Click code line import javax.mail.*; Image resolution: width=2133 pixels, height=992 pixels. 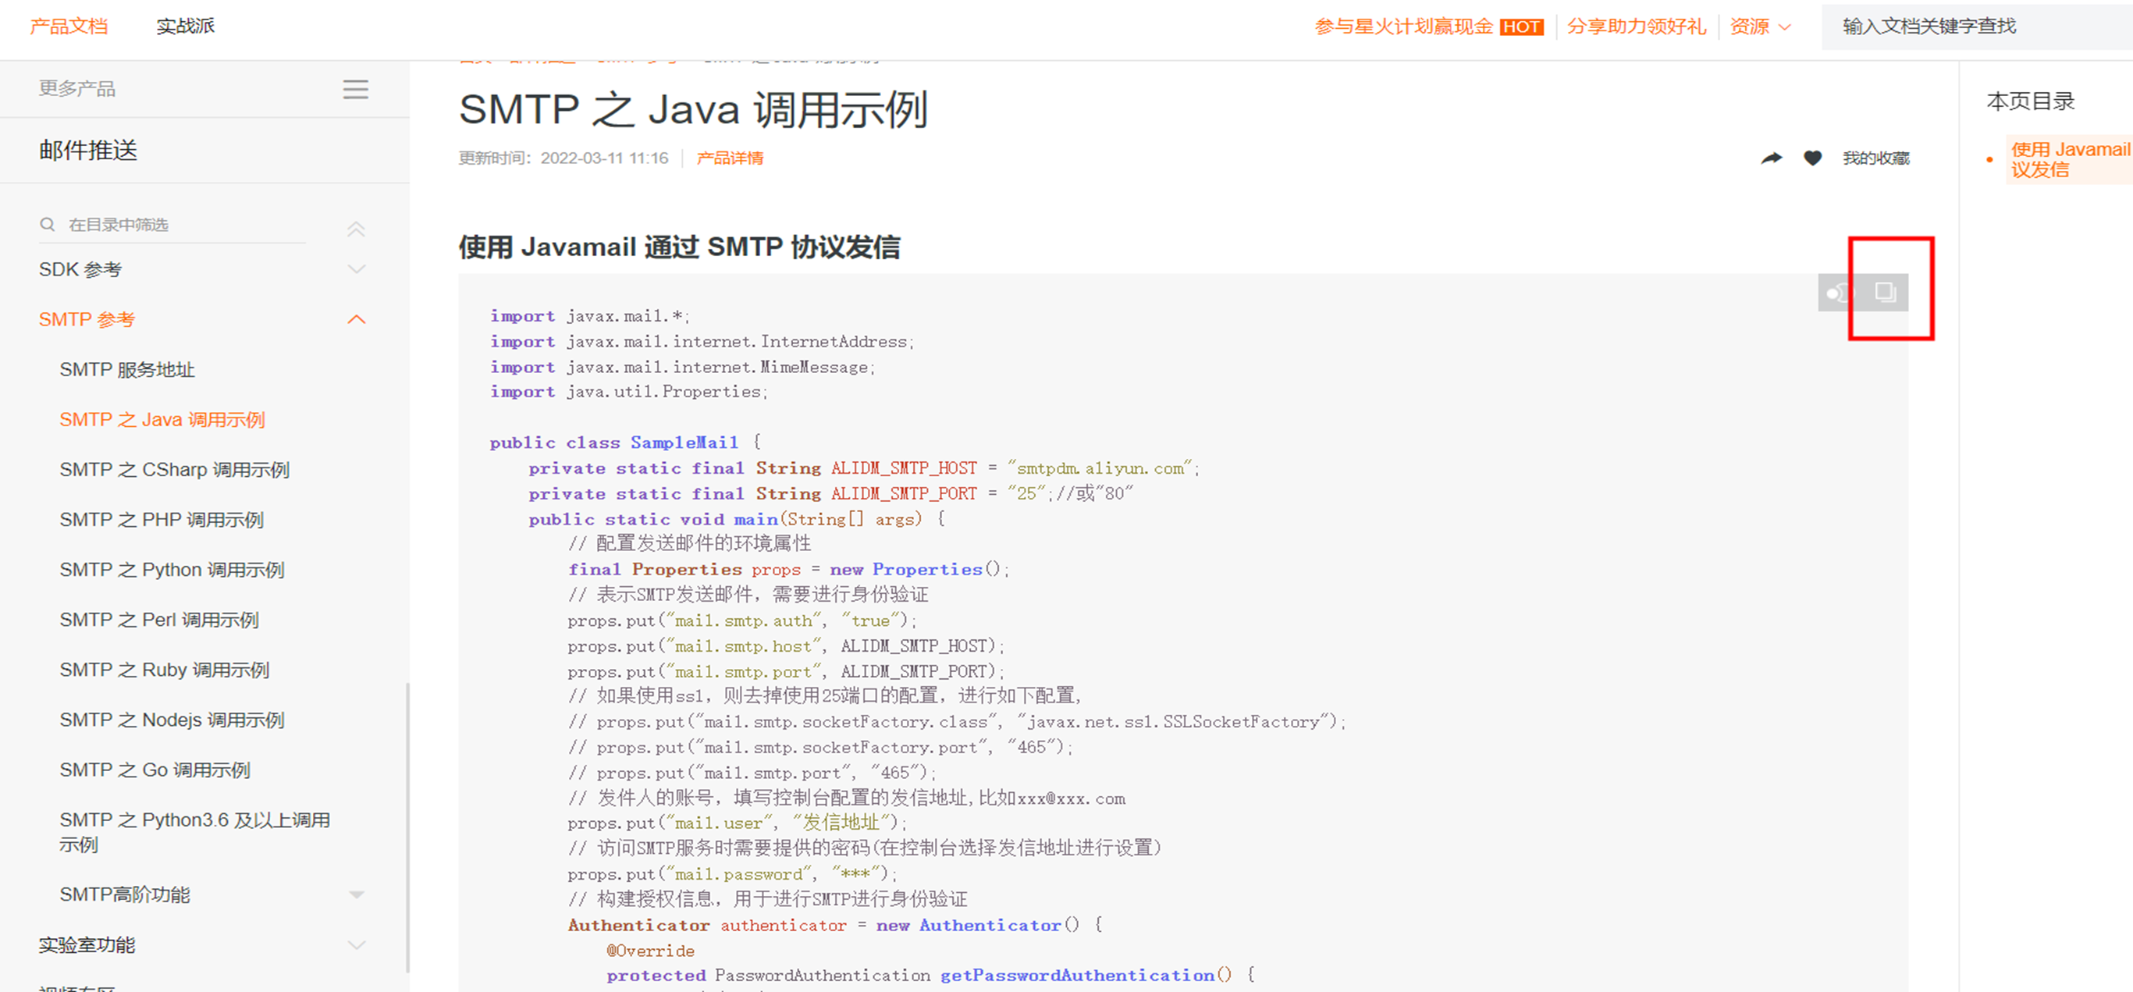(x=589, y=316)
